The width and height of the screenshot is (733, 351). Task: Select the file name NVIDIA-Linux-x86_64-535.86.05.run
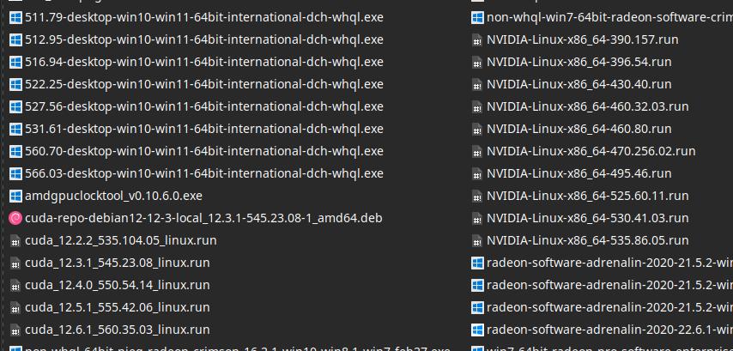tap(588, 240)
